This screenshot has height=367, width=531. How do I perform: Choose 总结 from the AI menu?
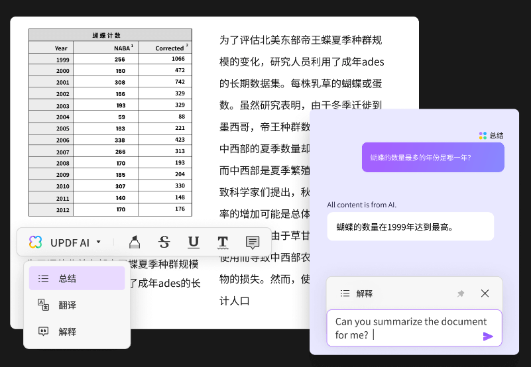77,278
